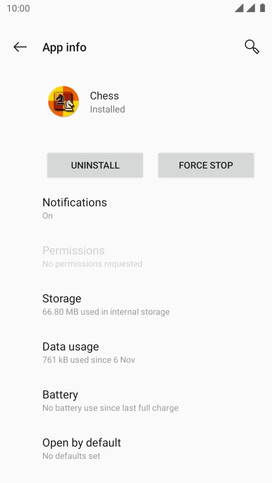272x483 pixels.
Task: Tap the 10:00 clock in status bar
Action: tap(18, 9)
